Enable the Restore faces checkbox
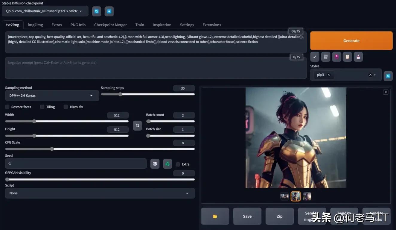The image size is (396, 230). pos(7,107)
